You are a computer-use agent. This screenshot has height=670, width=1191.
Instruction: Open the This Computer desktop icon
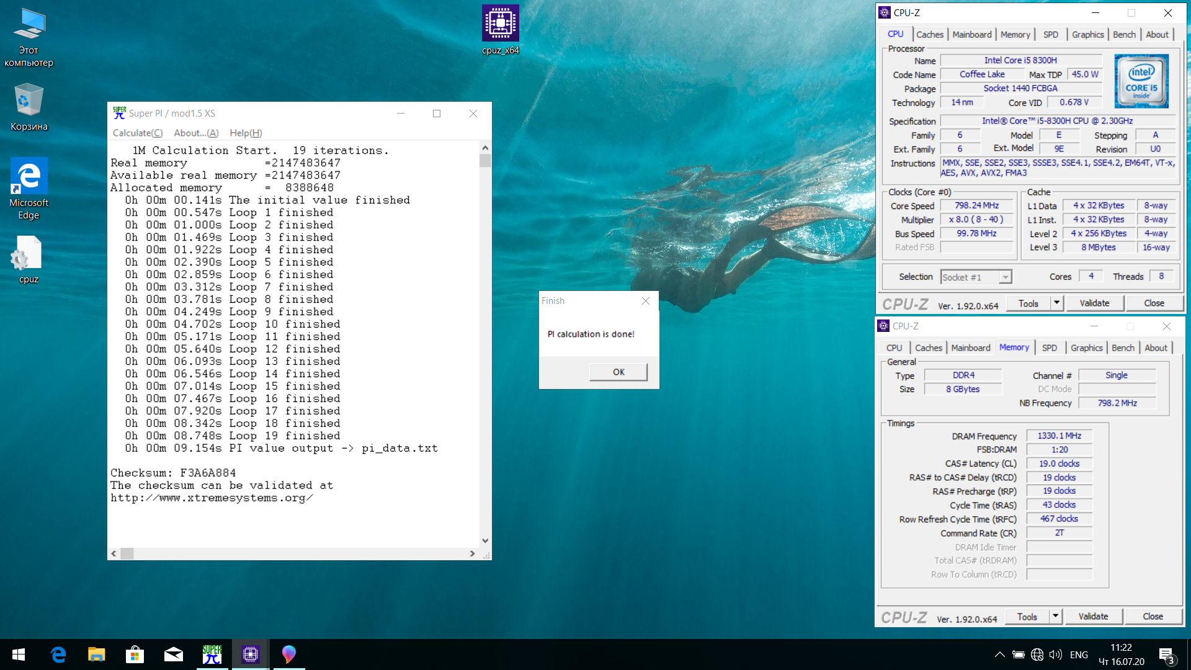(29, 37)
